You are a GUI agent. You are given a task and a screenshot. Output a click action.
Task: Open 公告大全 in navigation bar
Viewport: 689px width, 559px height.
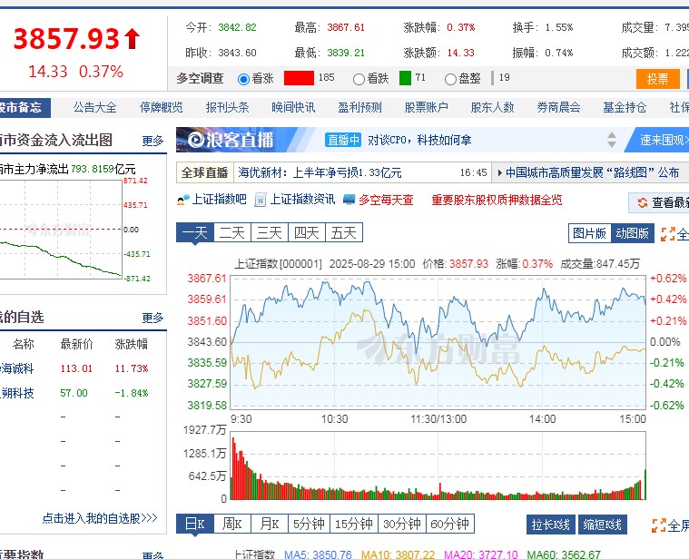point(94,108)
